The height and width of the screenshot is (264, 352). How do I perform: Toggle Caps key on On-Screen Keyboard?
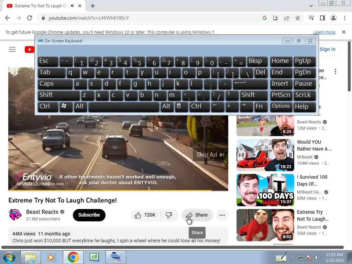55,85
